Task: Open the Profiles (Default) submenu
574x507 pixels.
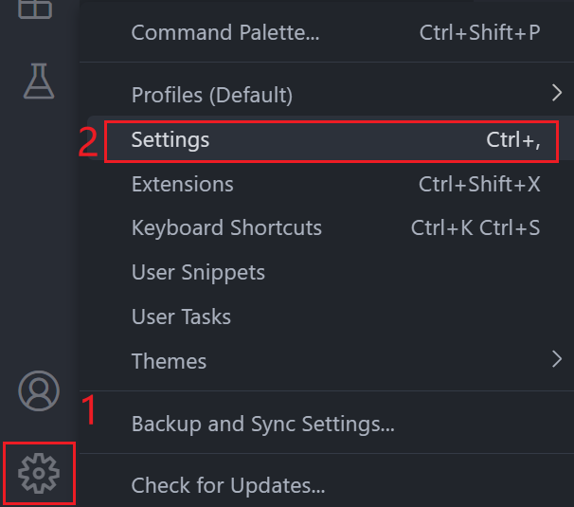Action: (212, 95)
